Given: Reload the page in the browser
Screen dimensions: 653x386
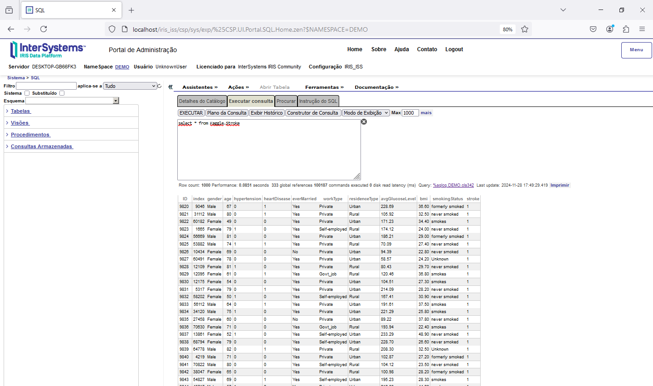Looking at the screenshot, I should [x=44, y=29].
